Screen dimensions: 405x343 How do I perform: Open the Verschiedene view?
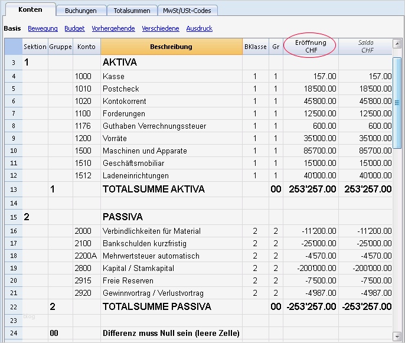point(161,28)
